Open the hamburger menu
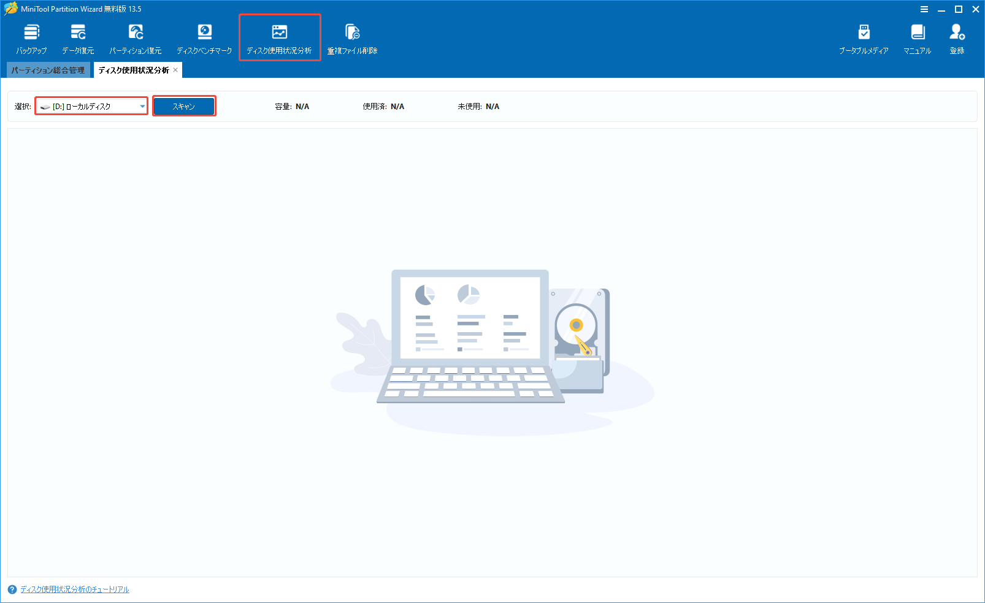 tap(923, 9)
